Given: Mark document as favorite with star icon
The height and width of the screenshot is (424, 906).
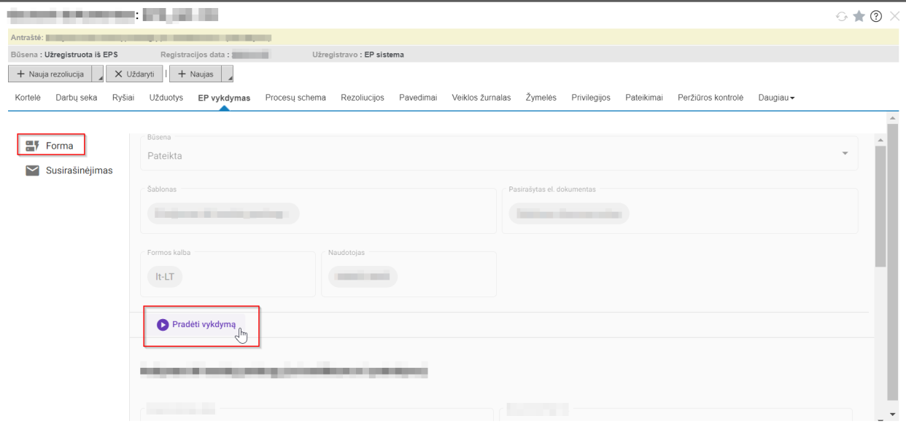Looking at the screenshot, I should pos(859,16).
